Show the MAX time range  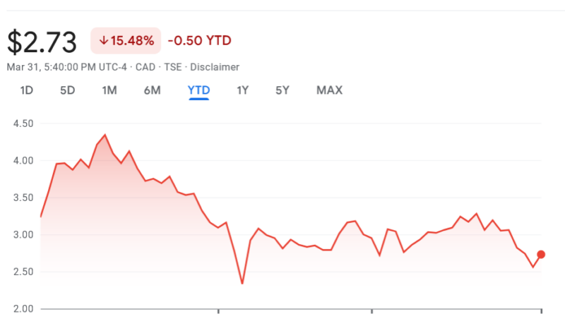(x=329, y=90)
